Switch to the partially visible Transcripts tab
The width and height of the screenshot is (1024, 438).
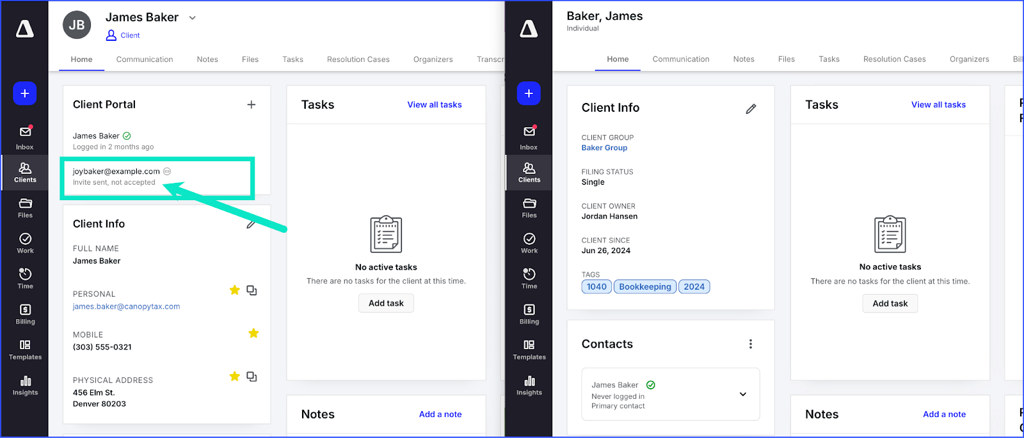click(490, 59)
